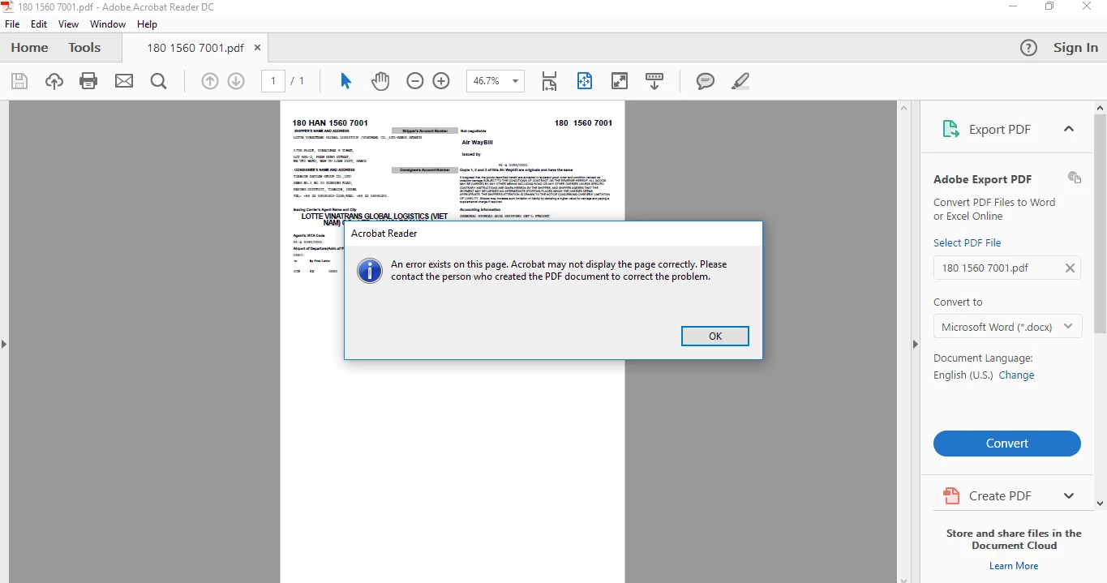Open the Help menu

coord(147,24)
